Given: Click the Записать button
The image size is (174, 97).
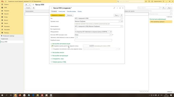Looking at the screenshot, I should click(x=70, y=15).
